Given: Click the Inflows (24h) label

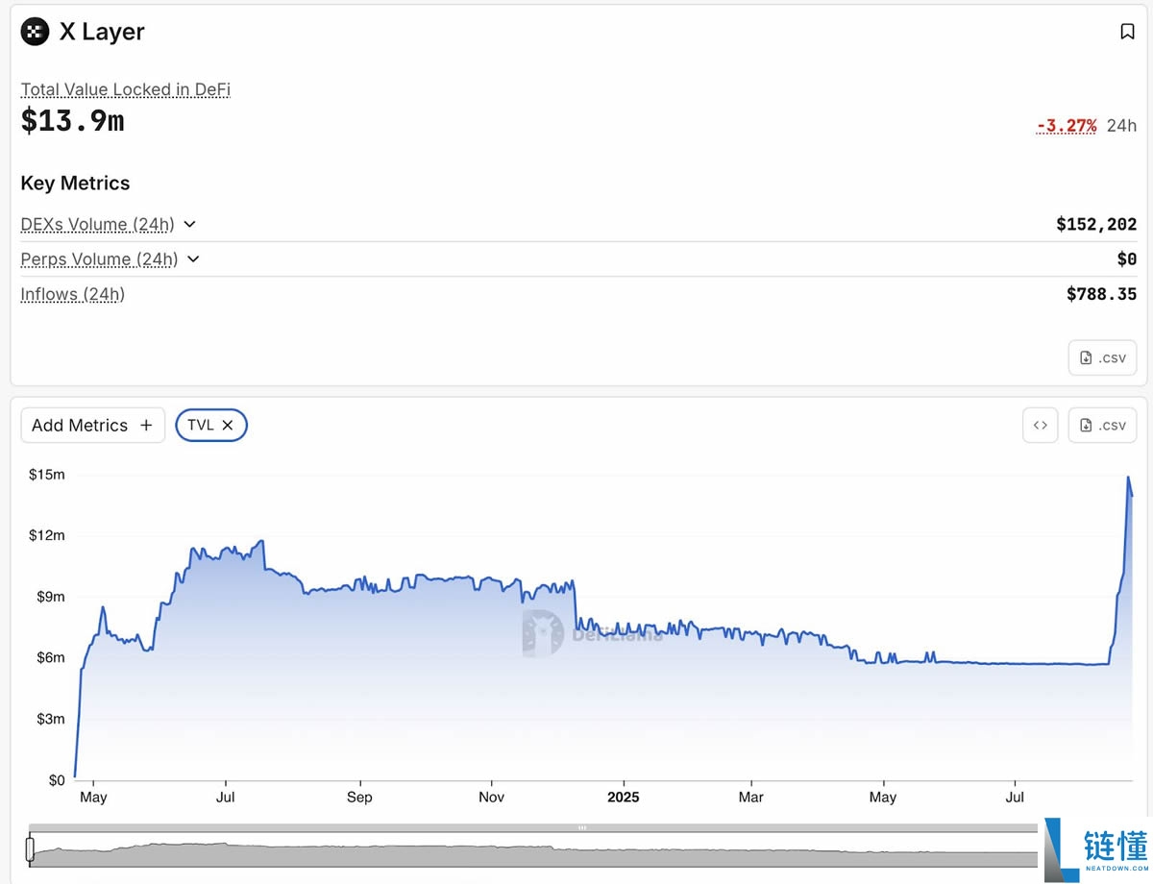Looking at the screenshot, I should point(73,294).
